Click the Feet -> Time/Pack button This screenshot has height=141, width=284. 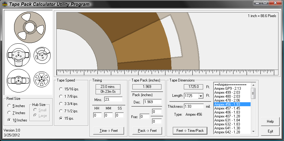(x=190, y=131)
